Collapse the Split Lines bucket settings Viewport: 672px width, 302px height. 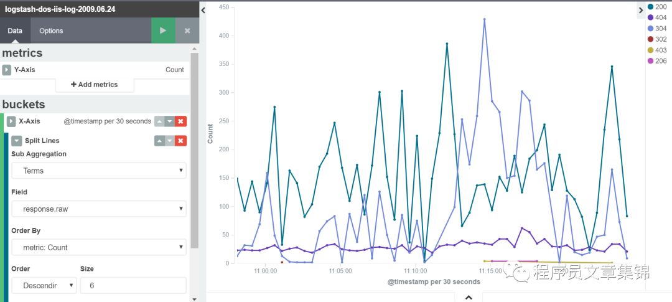tap(17, 141)
